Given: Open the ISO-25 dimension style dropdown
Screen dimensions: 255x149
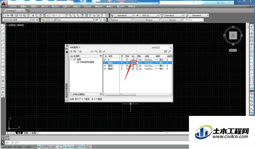Looking at the screenshot, I should (x=158, y=15).
